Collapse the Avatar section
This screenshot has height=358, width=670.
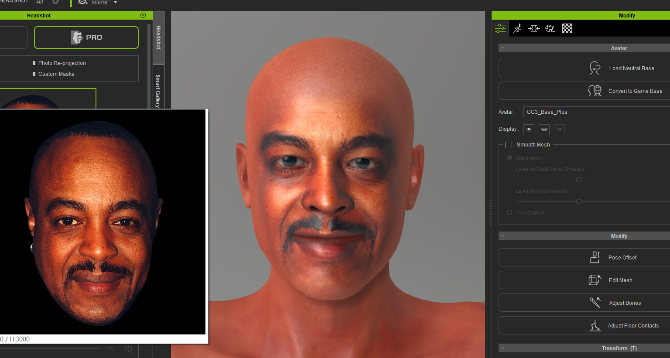pyautogui.click(x=502, y=48)
